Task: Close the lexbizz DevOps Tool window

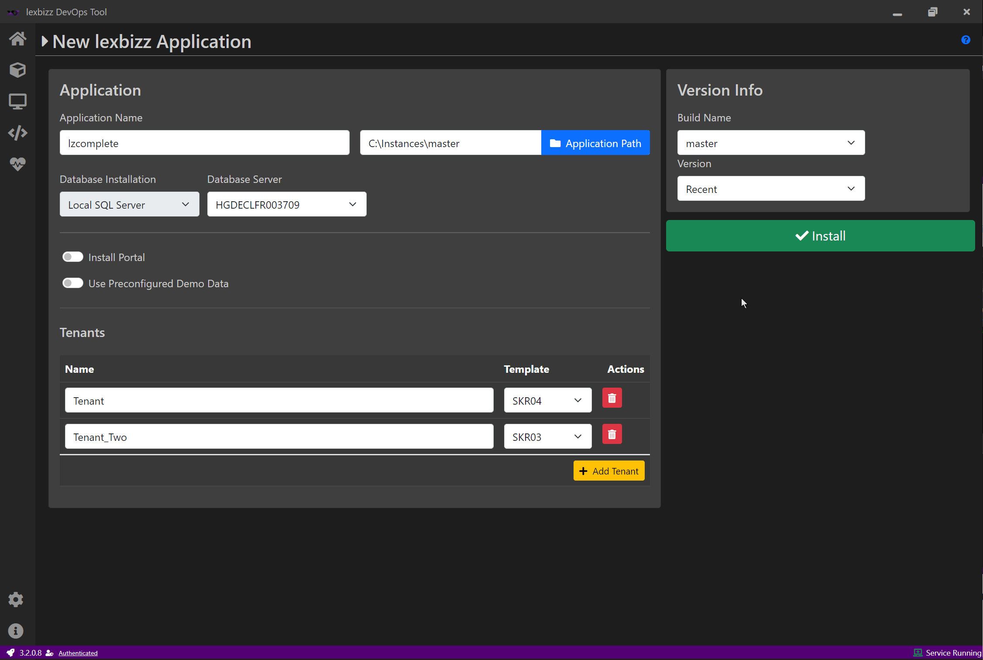Action: pos(967,12)
